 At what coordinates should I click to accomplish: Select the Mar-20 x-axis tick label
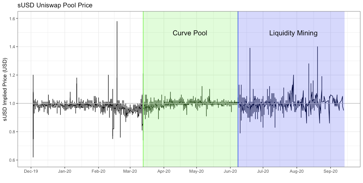[130, 172]
